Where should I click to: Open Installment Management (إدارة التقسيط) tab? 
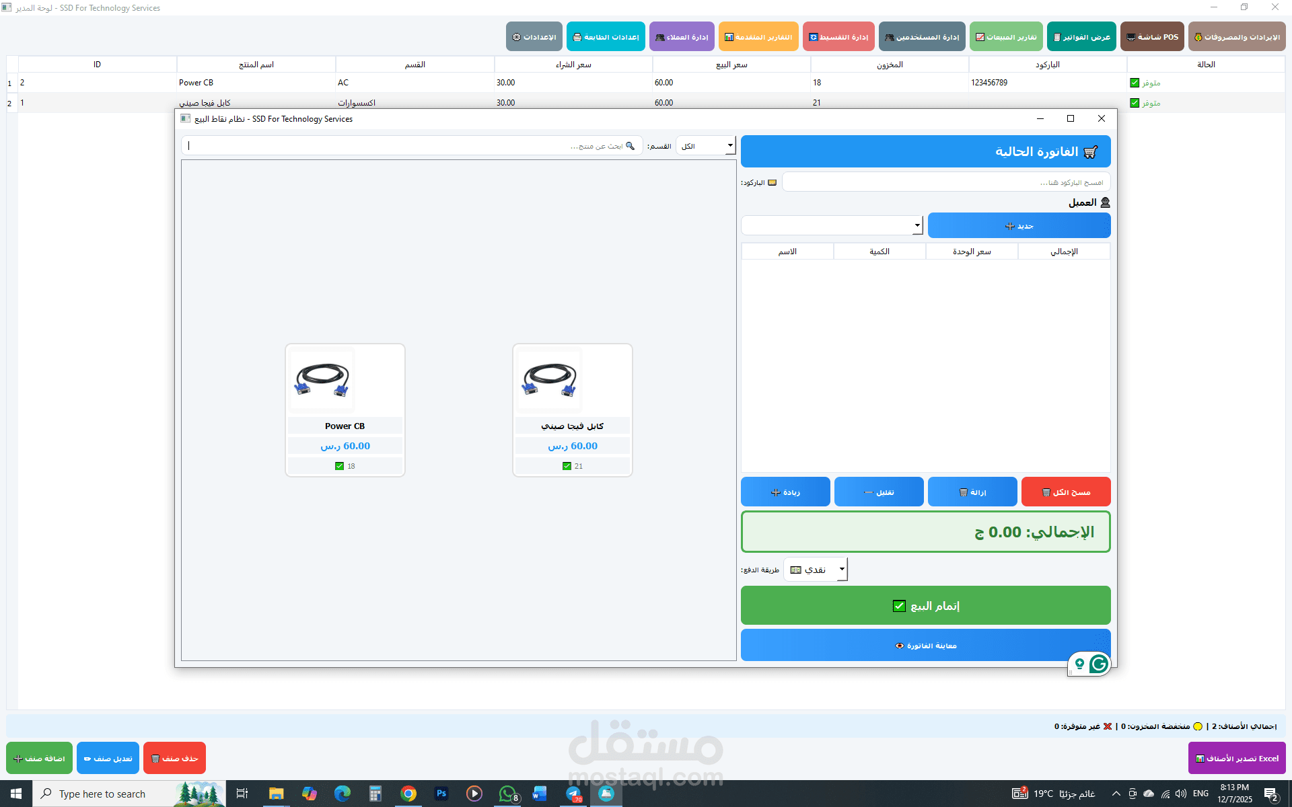(838, 37)
